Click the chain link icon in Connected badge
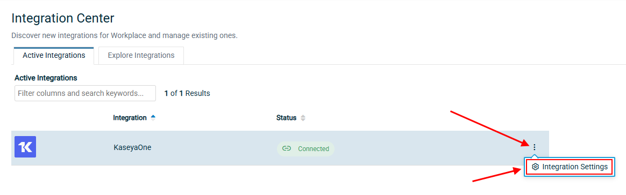Screen dimensions: 626x195 286,148
